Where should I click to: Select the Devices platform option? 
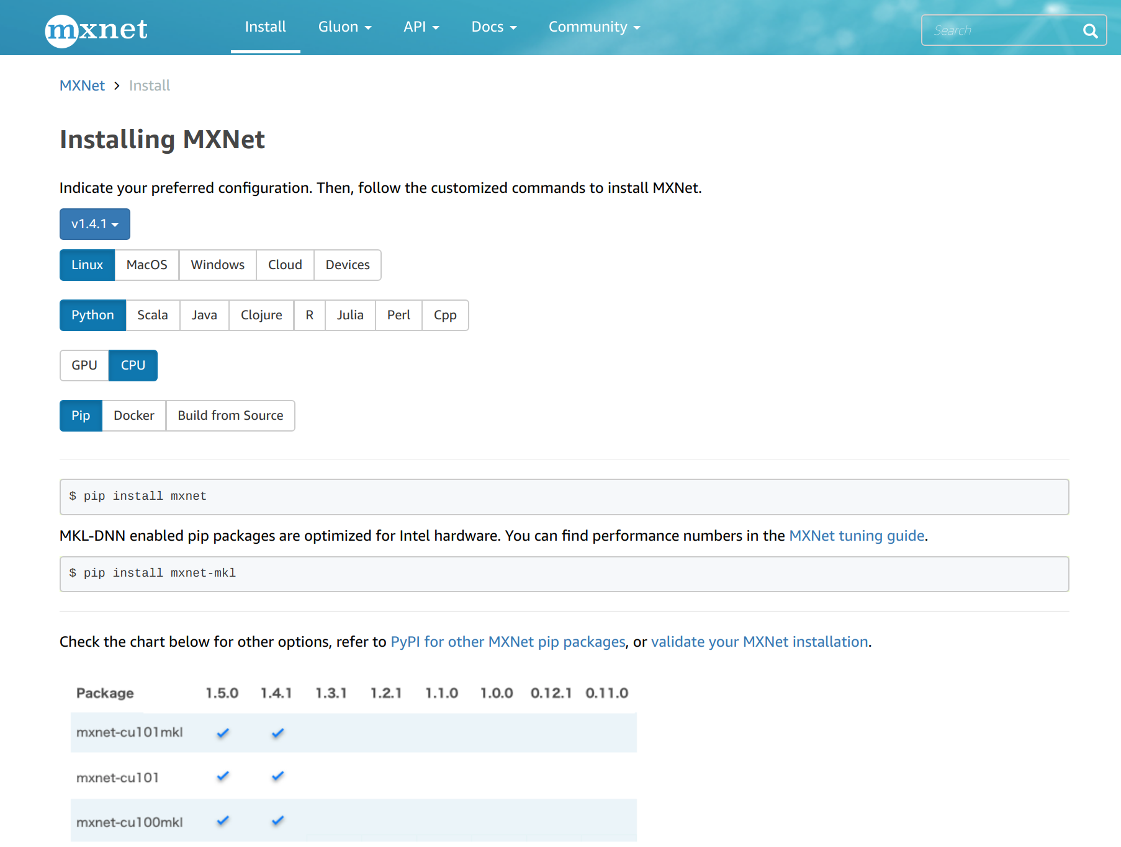tap(348, 265)
